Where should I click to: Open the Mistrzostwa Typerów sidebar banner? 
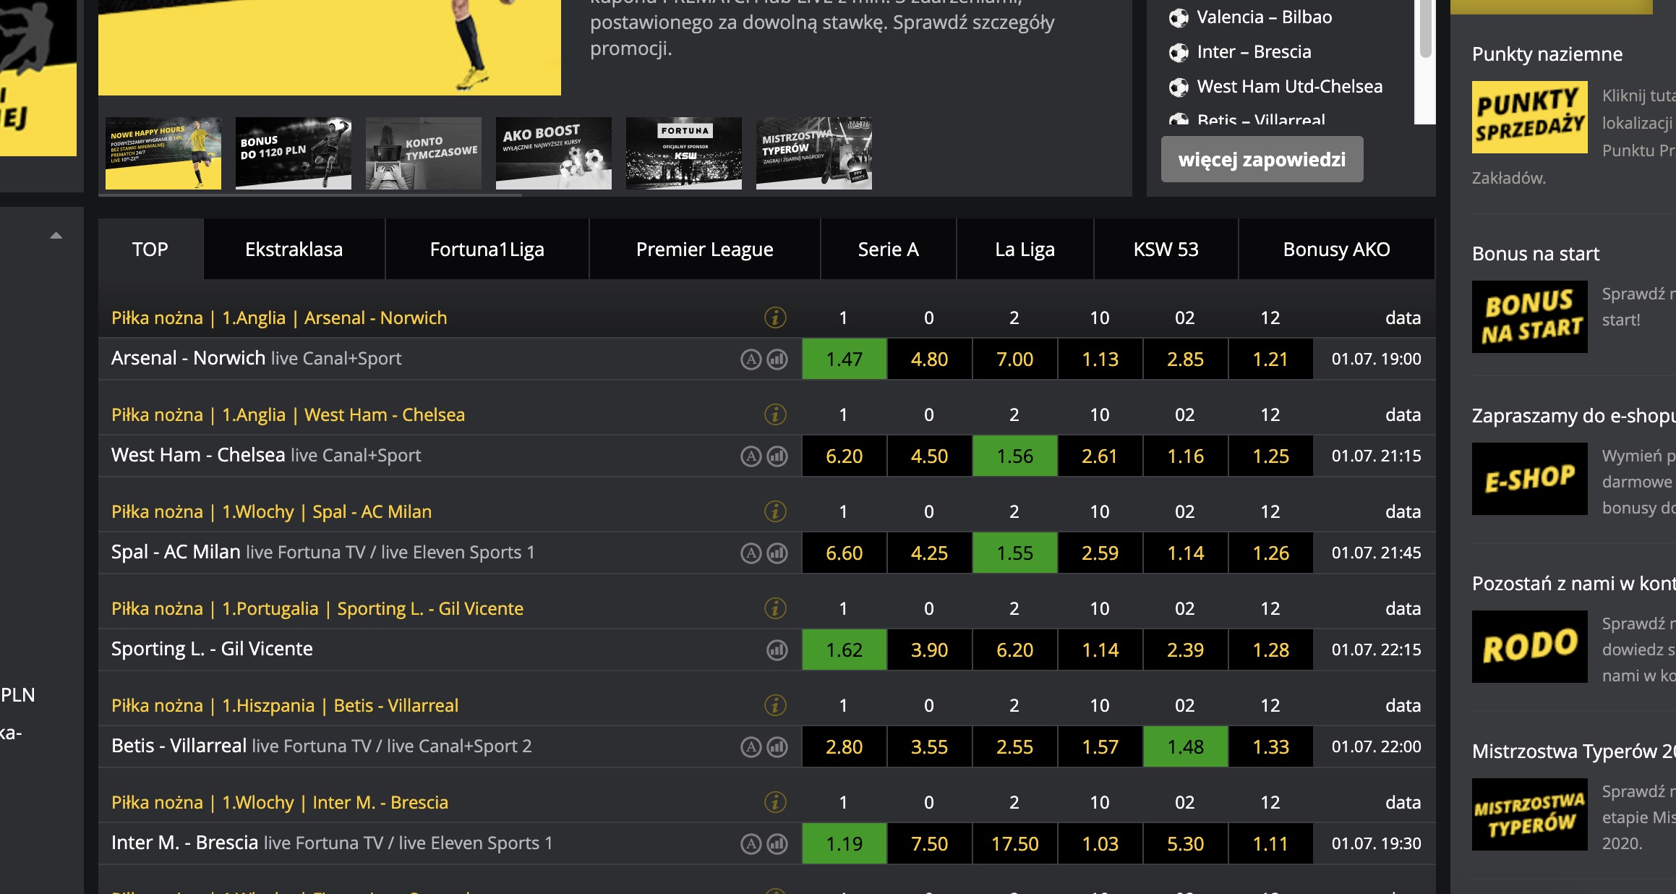point(1530,814)
